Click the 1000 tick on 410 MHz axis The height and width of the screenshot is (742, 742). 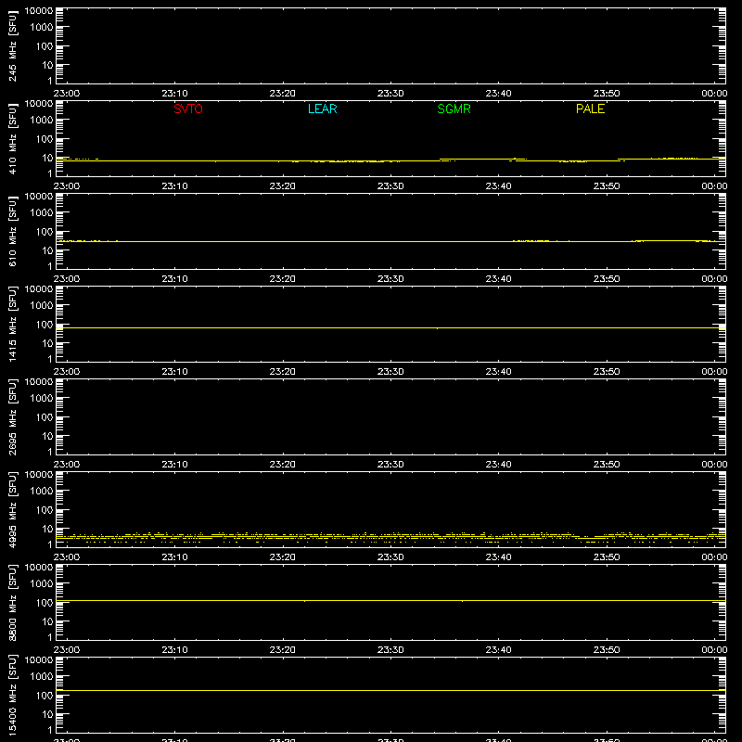pos(42,121)
